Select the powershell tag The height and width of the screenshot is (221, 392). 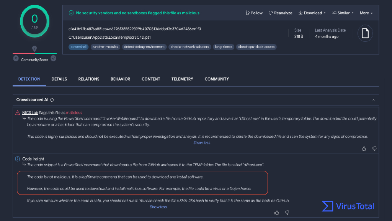coord(78,47)
